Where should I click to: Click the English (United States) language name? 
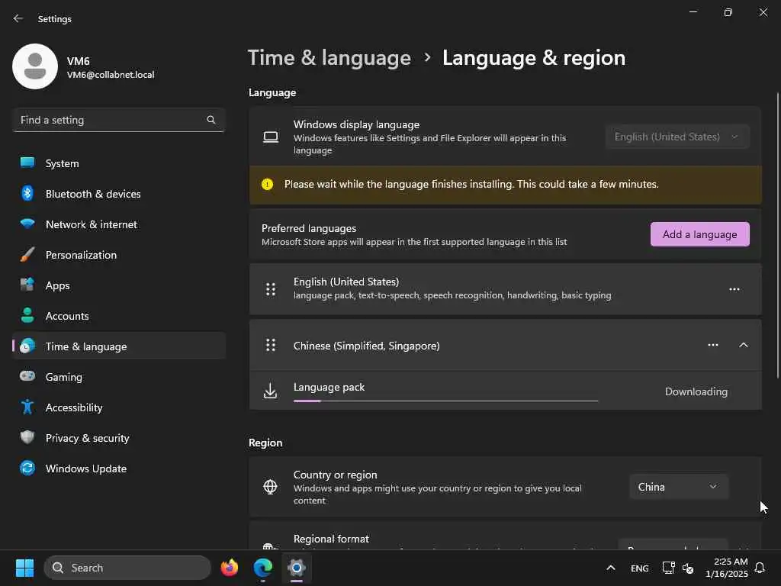point(346,282)
